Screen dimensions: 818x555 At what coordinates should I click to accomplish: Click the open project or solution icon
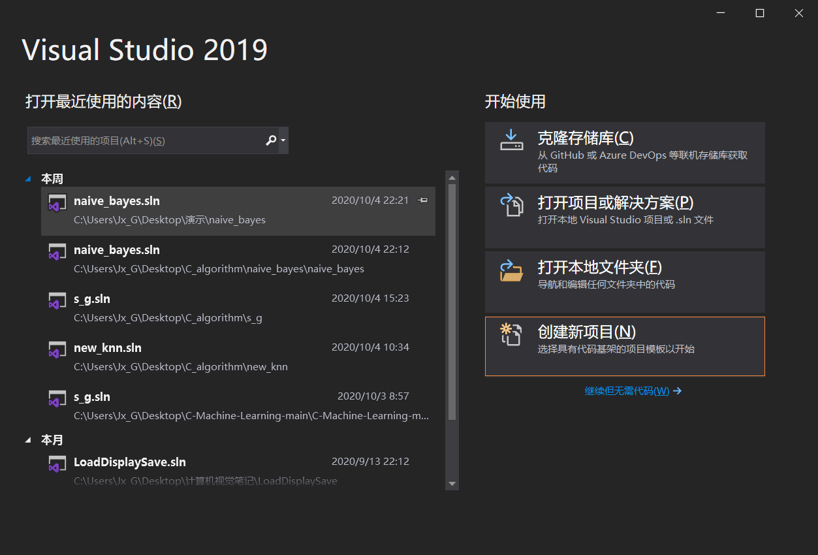tap(512, 205)
